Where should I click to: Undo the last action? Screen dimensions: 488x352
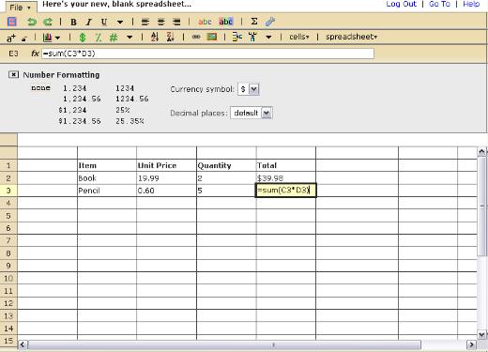click(x=32, y=22)
